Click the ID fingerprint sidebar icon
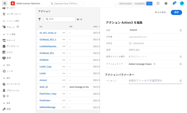Image resolution: width=187 pixels, height=113 pixels. coord(4,96)
